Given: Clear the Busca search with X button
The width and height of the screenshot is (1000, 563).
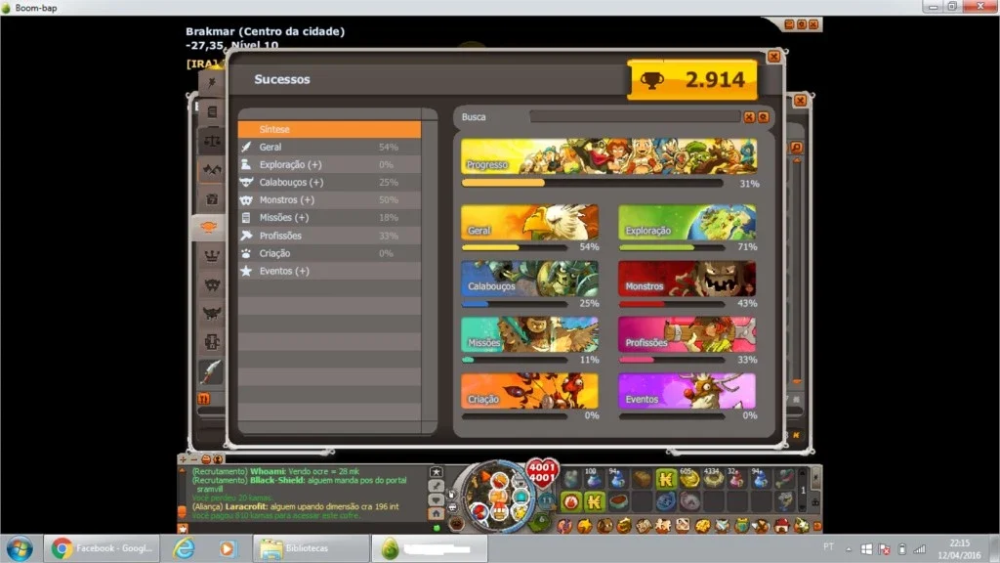Looking at the screenshot, I should (x=749, y=117).
